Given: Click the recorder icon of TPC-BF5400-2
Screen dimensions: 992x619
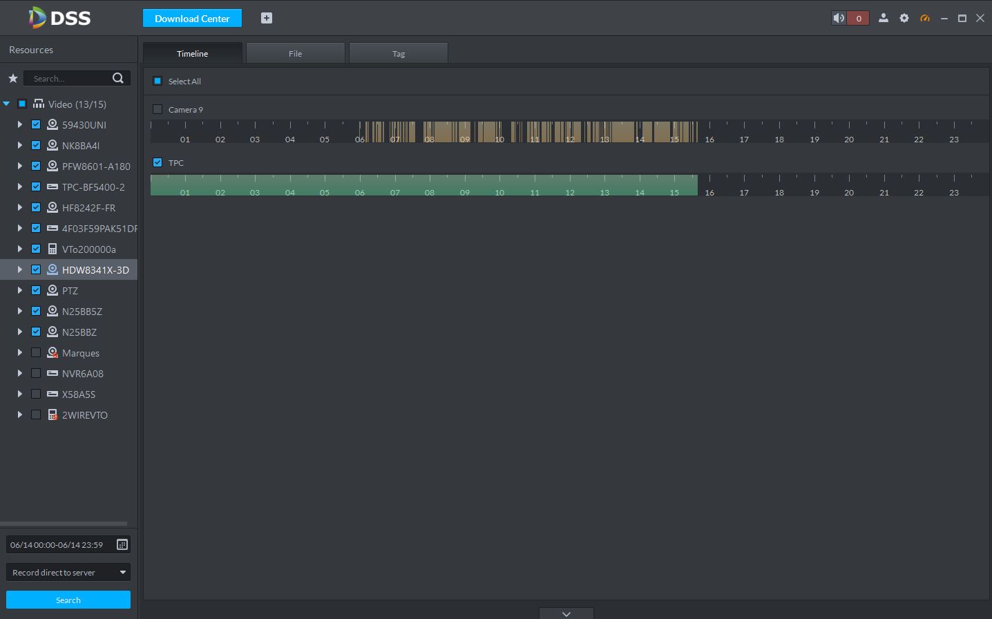Looking at the screenshot, I should point(53,187).
